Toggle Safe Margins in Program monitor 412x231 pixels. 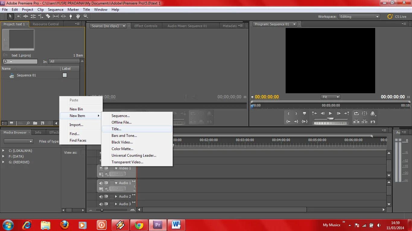click(364, 113)
